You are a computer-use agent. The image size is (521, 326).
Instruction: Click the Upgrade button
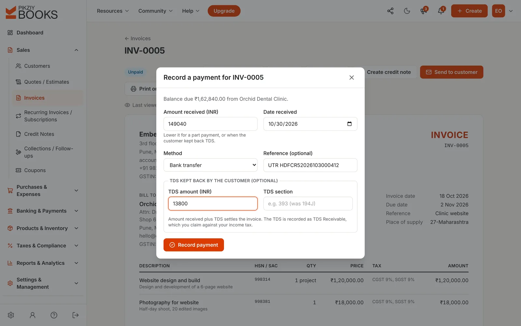pos(224,11)
